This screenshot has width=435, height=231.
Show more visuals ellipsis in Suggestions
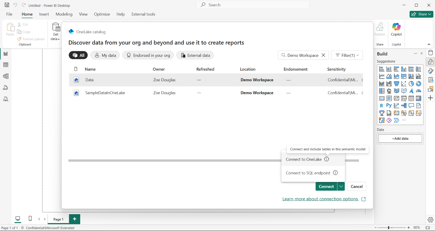tap(404, 120)
